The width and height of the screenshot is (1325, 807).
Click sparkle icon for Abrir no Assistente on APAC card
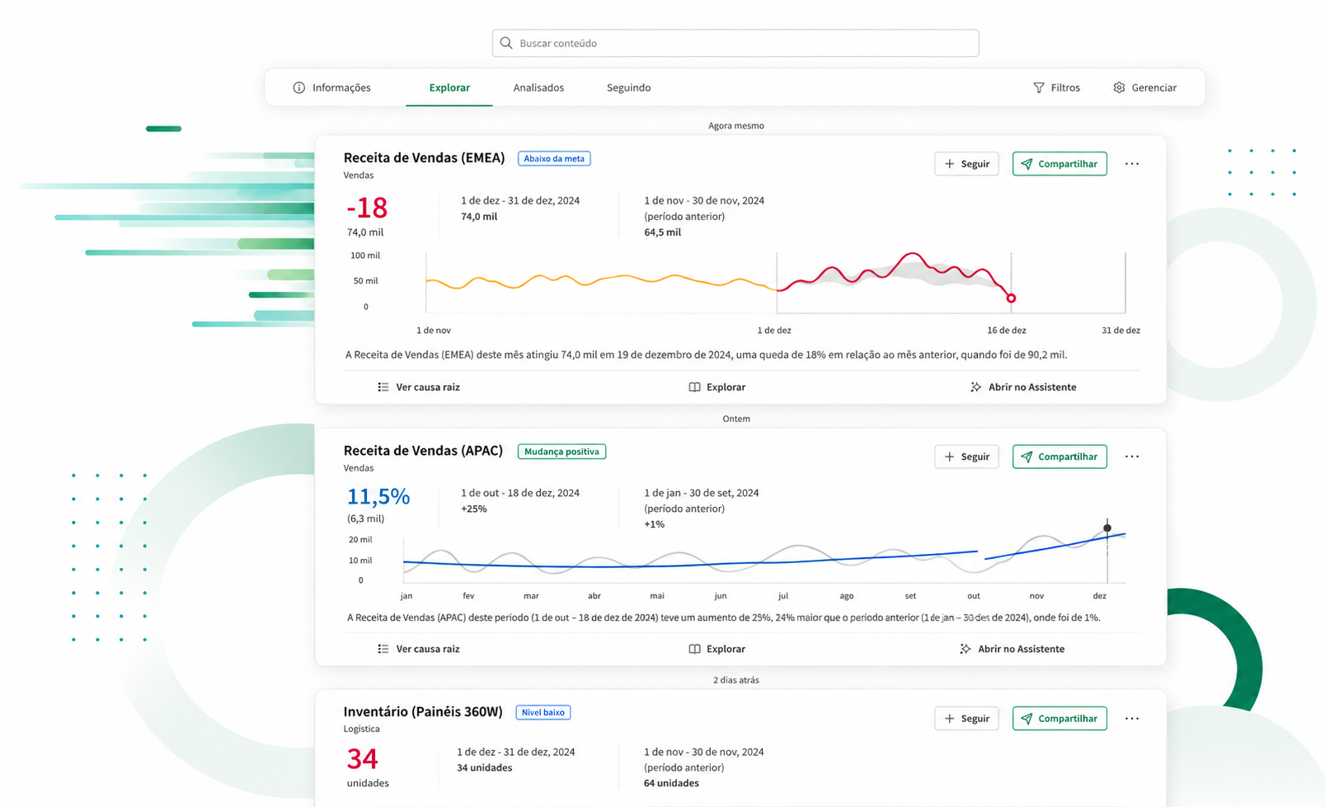(966, 649)
